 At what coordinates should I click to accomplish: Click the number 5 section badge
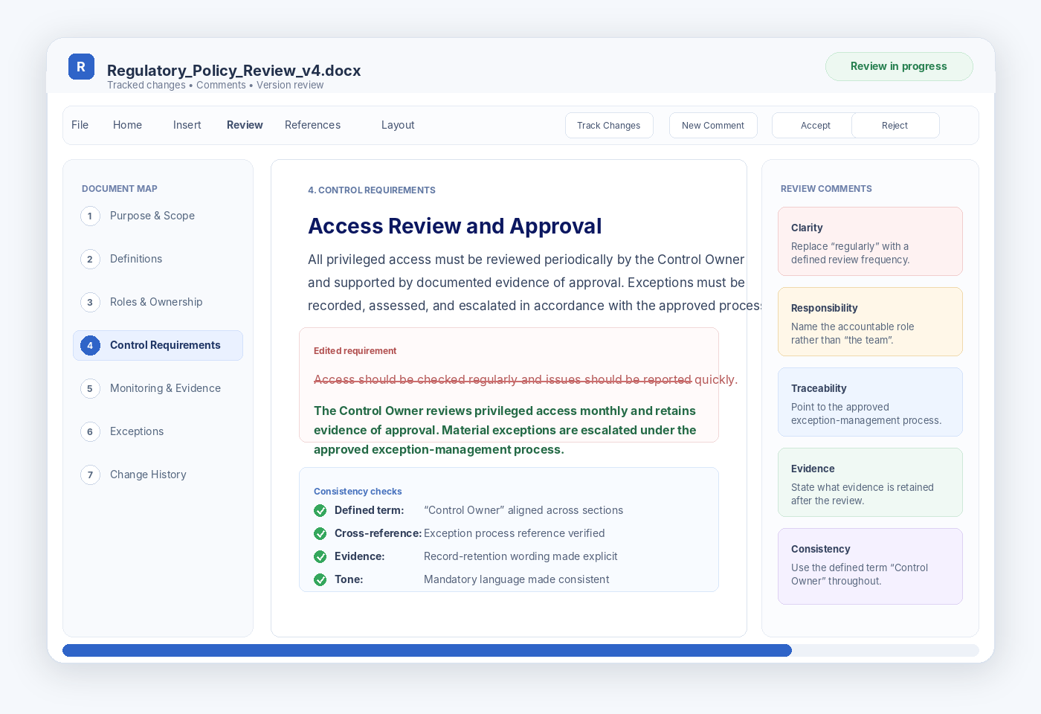tap(90, 389)
